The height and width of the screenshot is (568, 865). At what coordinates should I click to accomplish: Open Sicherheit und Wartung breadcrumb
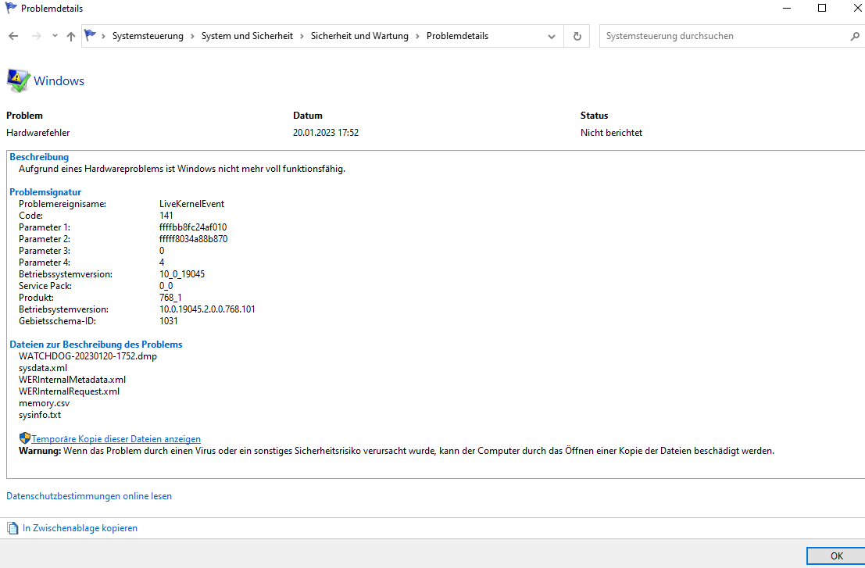[359, 36]
